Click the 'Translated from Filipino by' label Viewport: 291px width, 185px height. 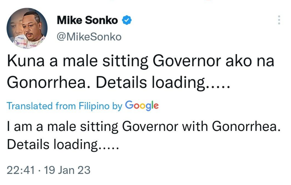pos(64,106)
